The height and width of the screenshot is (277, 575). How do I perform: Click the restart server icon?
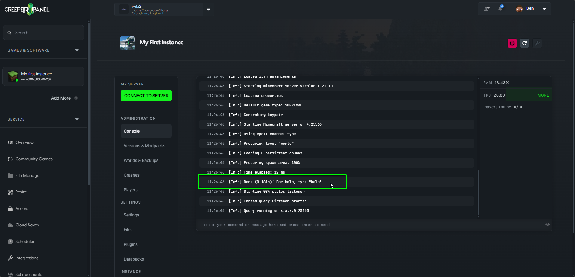pyautogui.click(x=524, y=43)
